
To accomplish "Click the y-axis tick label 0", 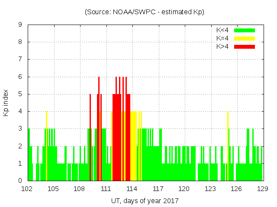I will click(x=20, y=181).
